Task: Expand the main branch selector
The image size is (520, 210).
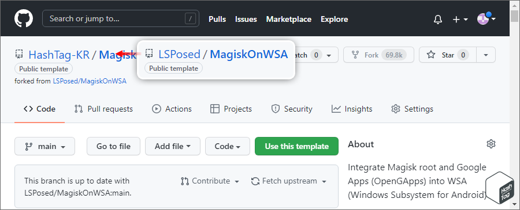Action: pos(44,146)
